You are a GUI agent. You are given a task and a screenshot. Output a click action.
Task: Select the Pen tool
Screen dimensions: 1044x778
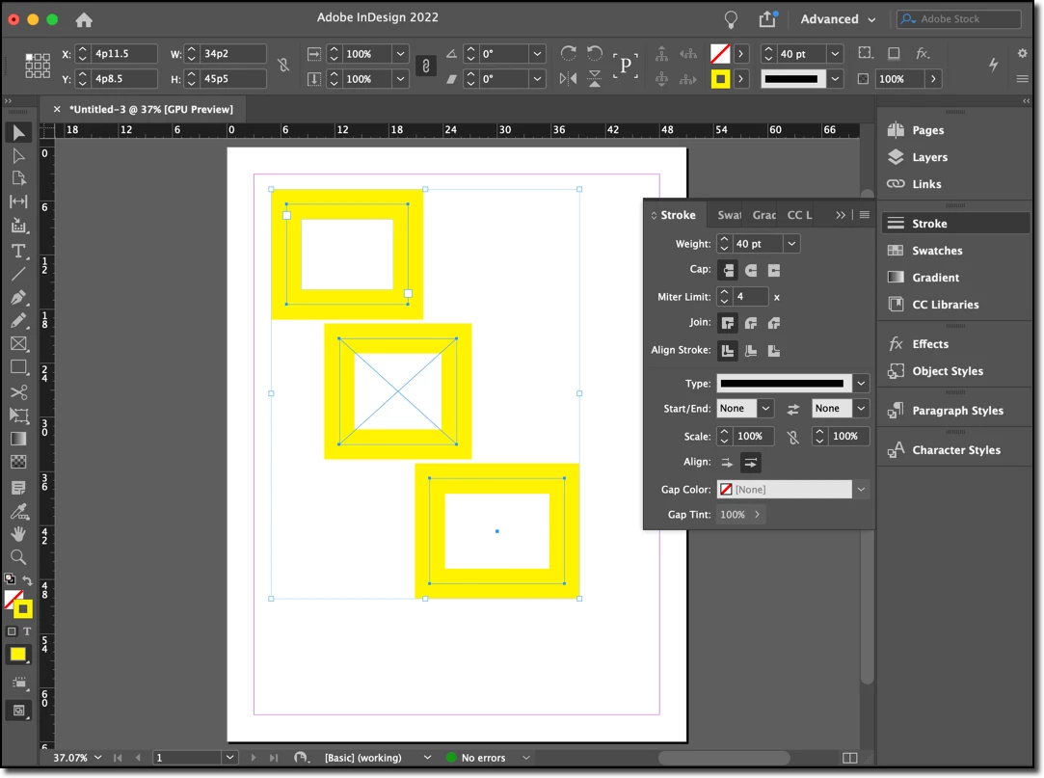(18, 297)
